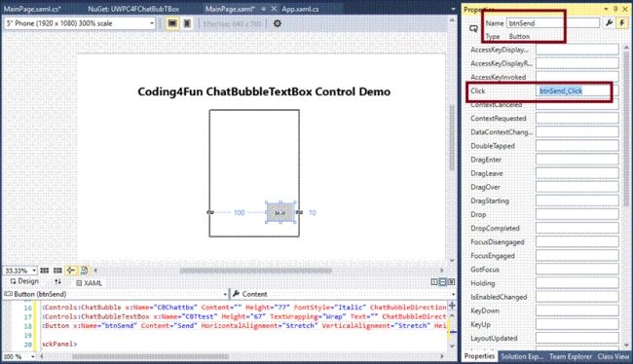Open device size dropdown '5" Phone (1920 x 1080)'
Image resolution: width=633 pixels, height=364 pixels.
(x=80, y=23)
